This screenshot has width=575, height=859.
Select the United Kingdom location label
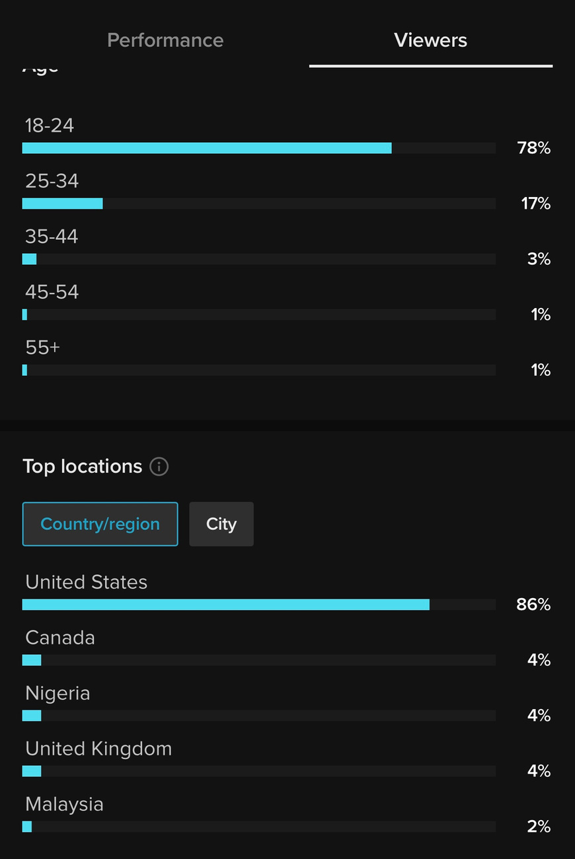tap(98, 749)
